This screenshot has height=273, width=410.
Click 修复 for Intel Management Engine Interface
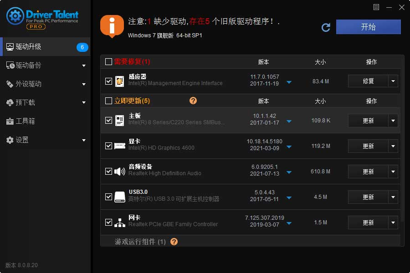(368, 81)
